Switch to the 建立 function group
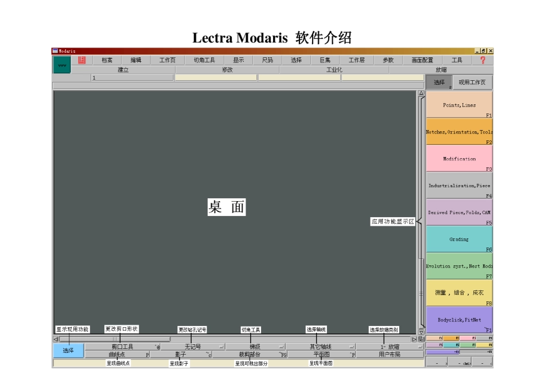This screenshot has width=545, height=385. point(123,70)
